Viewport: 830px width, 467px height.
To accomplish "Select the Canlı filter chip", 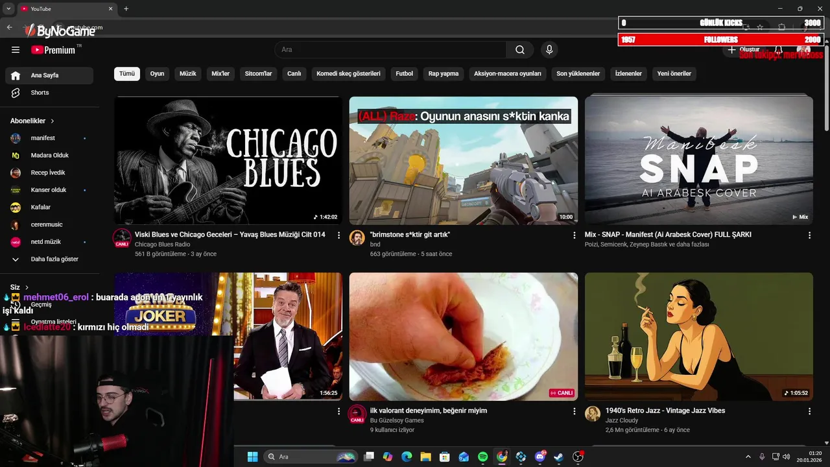I will click(294, 74).
